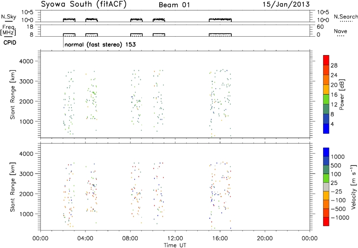The width and height of the screenshot is (358, 248).
Task: Click the 'Power [dB]' colorbar label
Action: coord(341,94)
